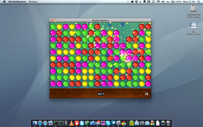Viewport: 203px width, 127px height.
Task: Launch iTunes from the Dock
Action: tap(40, 123)
